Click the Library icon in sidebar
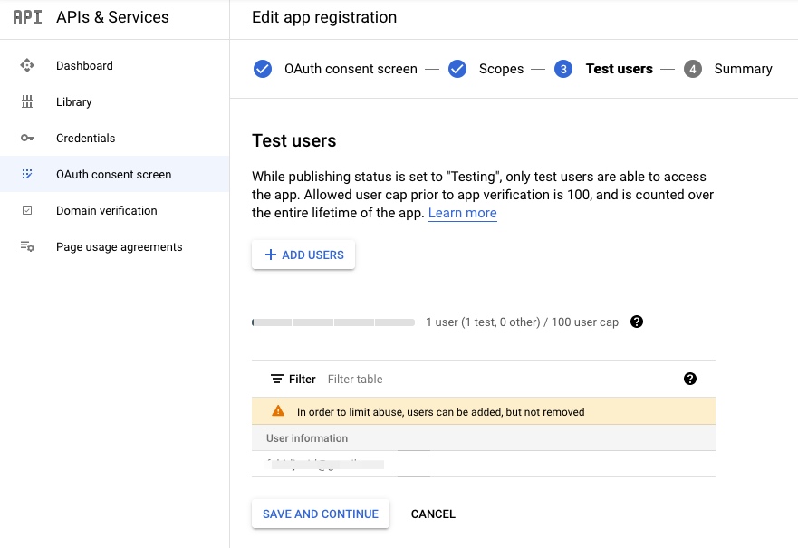 (27, 101)
